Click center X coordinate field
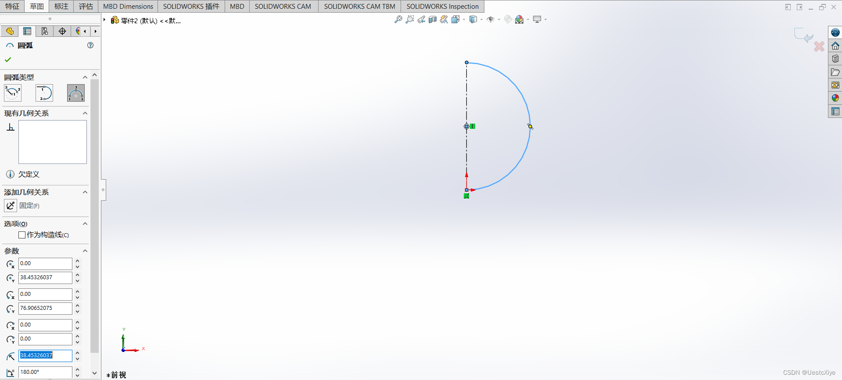 (x=45, y=263)
